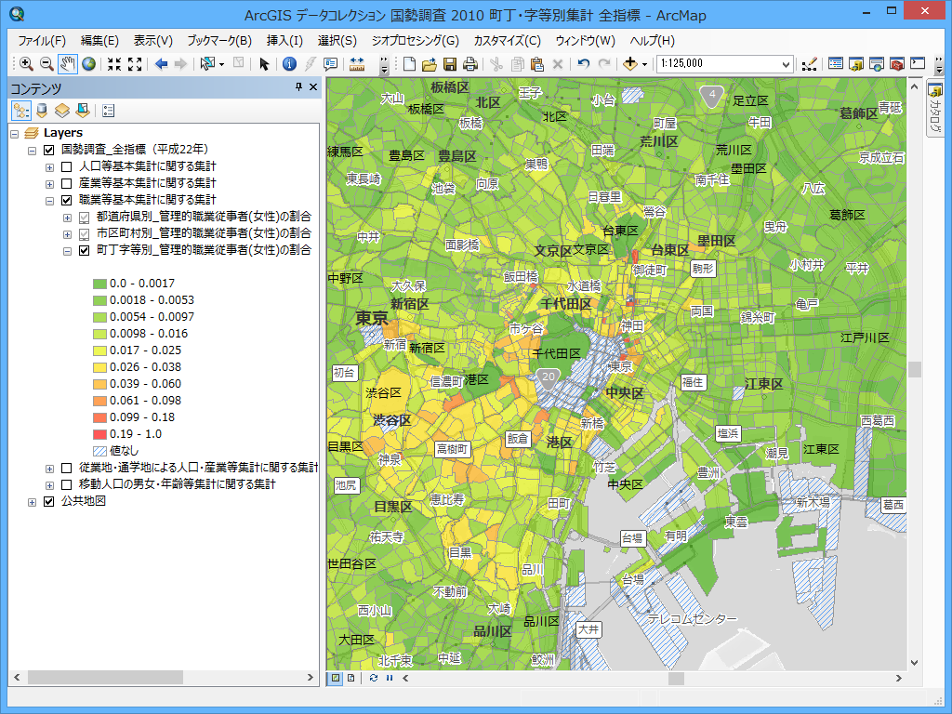This screenshot has height=714, width=952.
Task: Activate the Identify tool
Action: pos(289,64)
